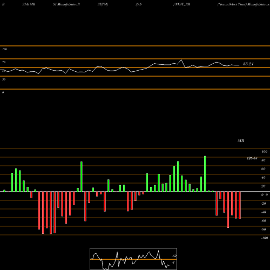Select the tallest green MR histogram bar
The height and width of the screenshot is (270, 270).
point(205,174)
